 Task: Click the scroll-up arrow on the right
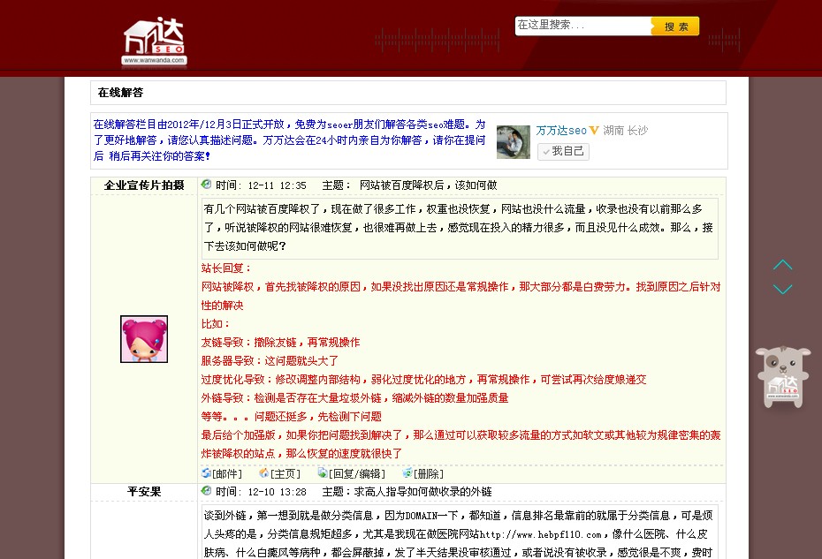782,265
